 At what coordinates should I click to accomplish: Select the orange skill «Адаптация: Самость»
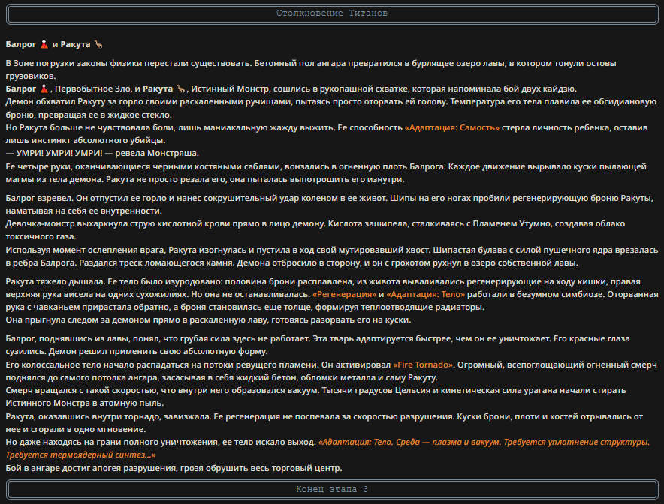452,127
